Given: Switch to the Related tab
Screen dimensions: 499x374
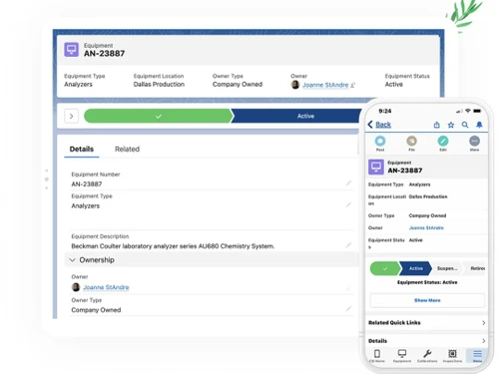Looking at the screenshot, I should (127, 149).
